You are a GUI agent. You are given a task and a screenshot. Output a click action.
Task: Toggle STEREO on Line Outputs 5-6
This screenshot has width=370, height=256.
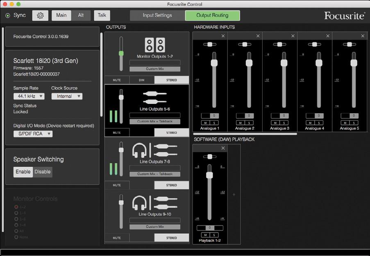[x=172, y=132]
